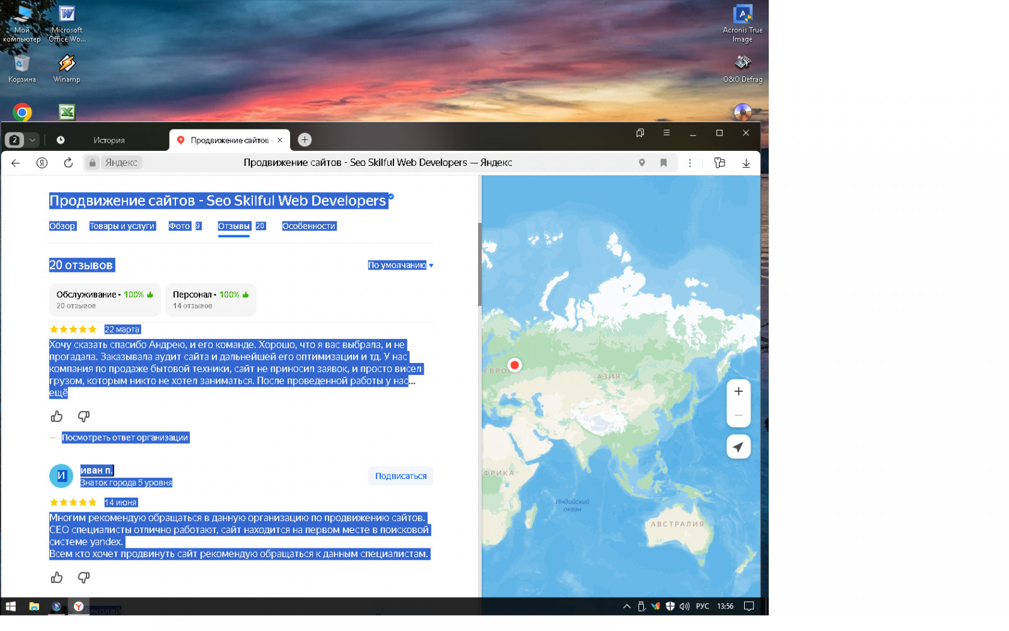Click the avatar of иван п.
This screenshot has width=1009, height=631.
pyautogui.click(x=61, y=476)
